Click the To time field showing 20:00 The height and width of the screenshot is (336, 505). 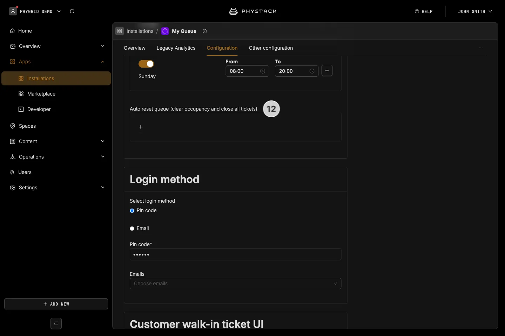point(296,71)
